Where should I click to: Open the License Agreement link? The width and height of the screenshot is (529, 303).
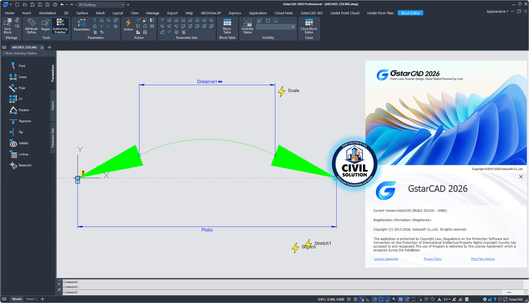386,259
